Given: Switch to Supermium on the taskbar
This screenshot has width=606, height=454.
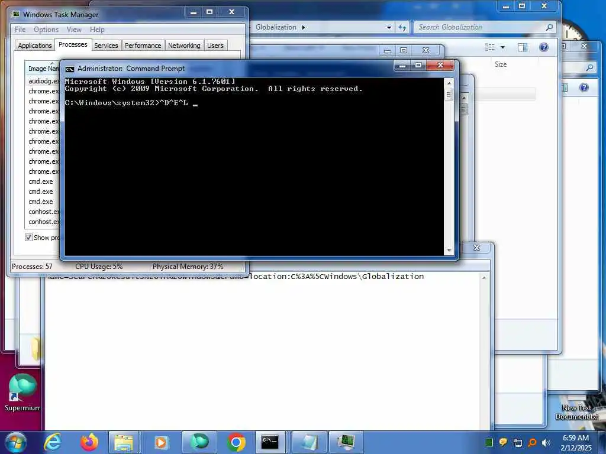Looking at the screenshot, I should (x=199, y=442).
